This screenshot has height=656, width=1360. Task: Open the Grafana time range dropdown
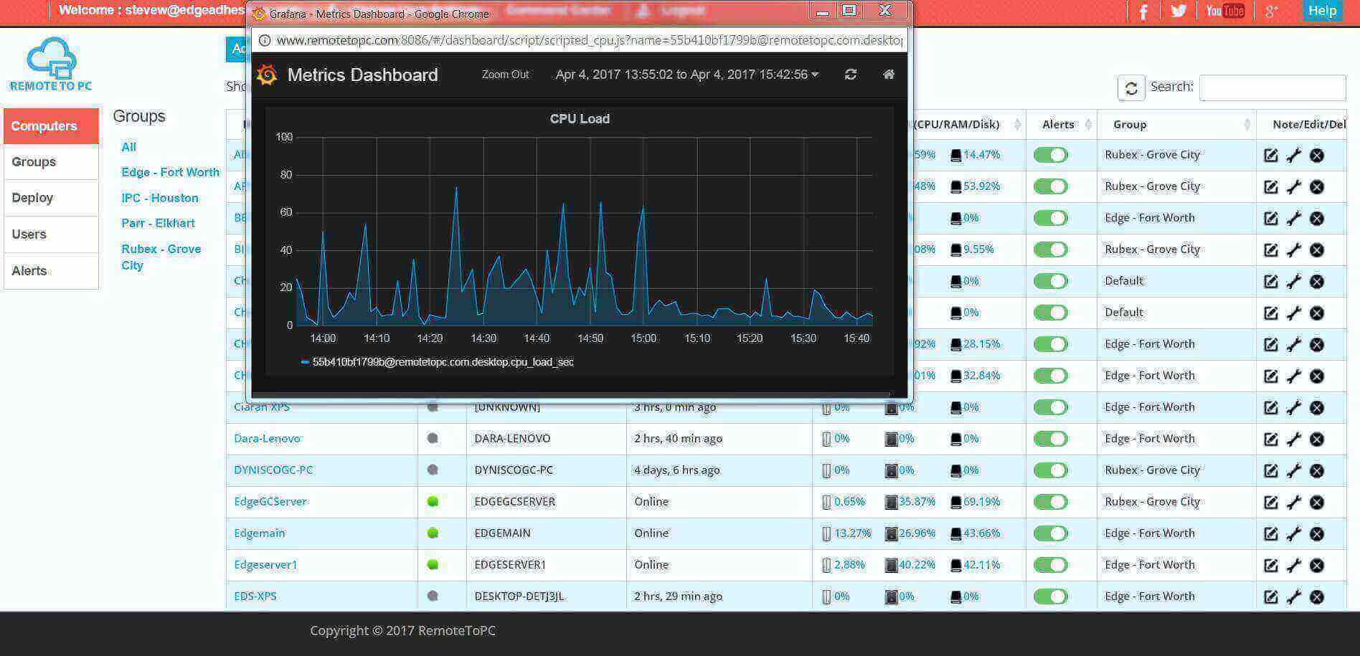(x=686, y=75)
